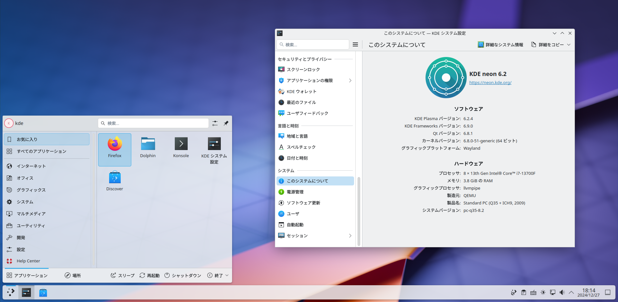The width and height of the screenshot is (618, 302).
Task: Expand the アプリケーションの権限 submenu
Action: [x=350, y=80]
